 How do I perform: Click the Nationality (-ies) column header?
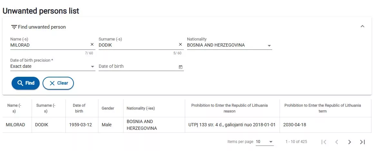tap(141, 108)
